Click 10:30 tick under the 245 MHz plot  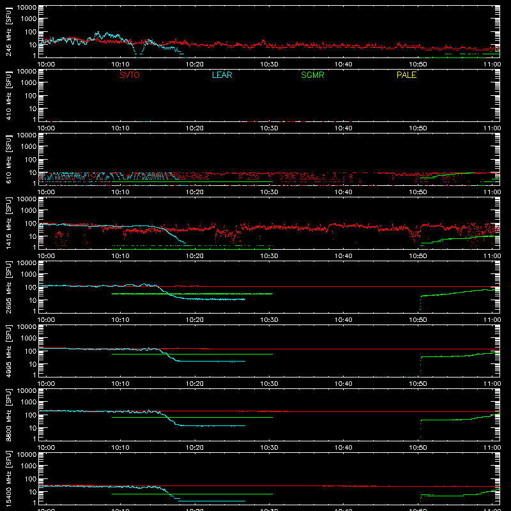click(269, 65)
